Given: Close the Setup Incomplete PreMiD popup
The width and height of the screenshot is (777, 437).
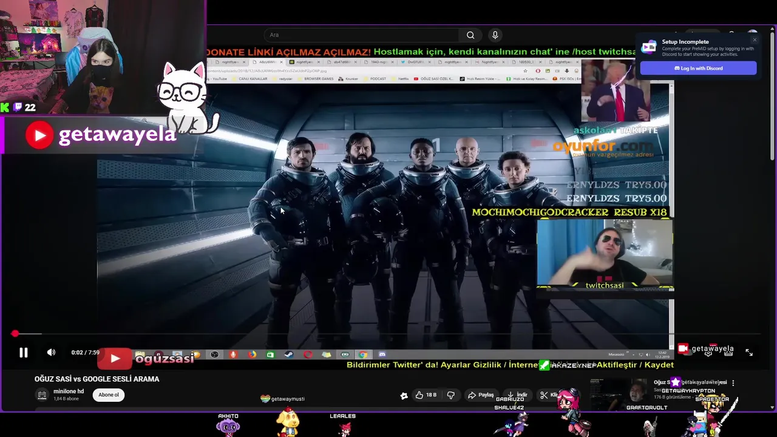Looking at the screenshot, I should (x=755, y=40).
